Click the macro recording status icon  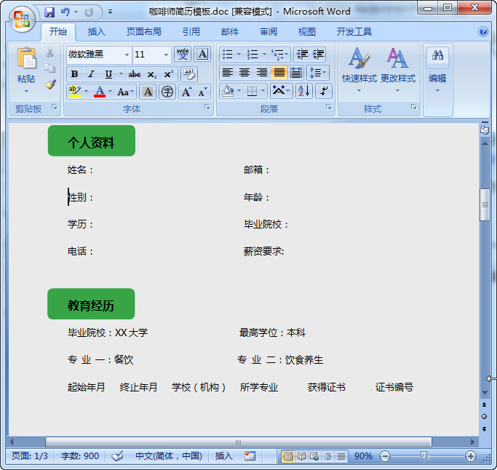(250, 456)
